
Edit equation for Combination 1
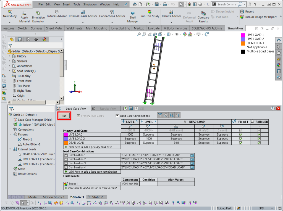[x=192, y=155]
